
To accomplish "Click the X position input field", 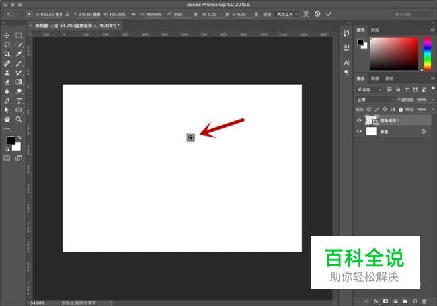I will tap(51, 15).
